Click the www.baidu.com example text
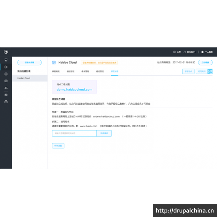 coord(89,126)
